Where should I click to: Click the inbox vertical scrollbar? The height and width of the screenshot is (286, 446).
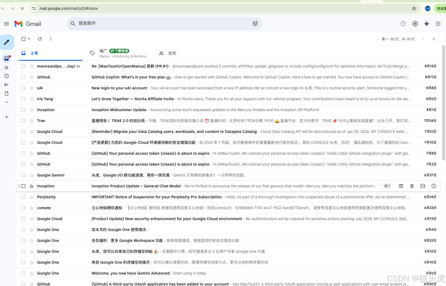444,102
